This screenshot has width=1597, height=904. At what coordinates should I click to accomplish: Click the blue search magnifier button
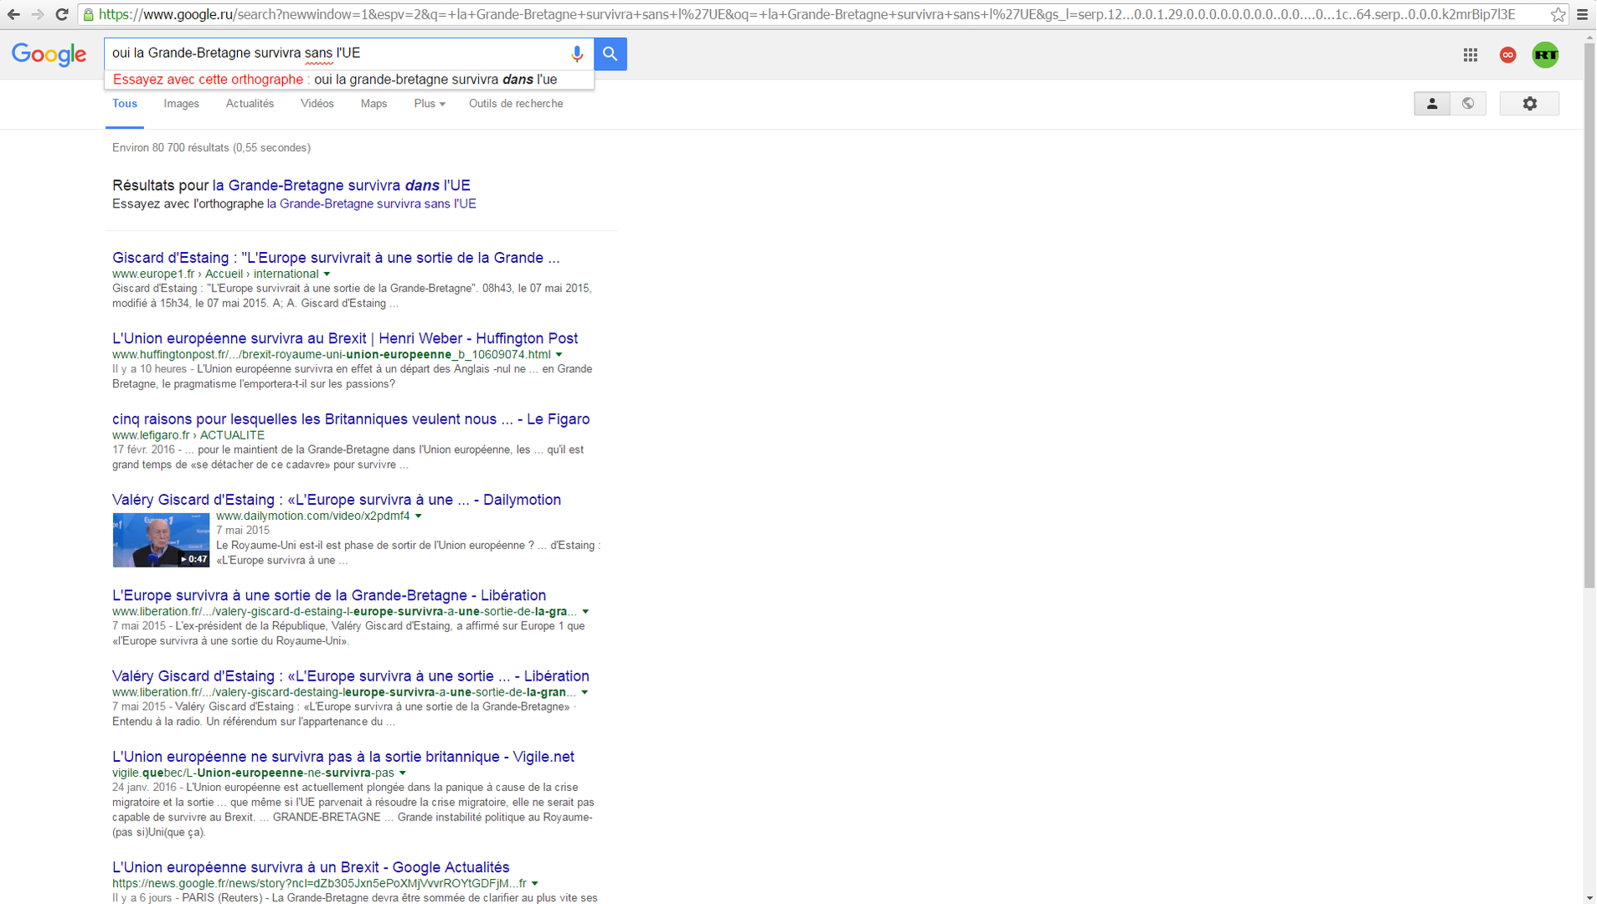tap(610, 54)
